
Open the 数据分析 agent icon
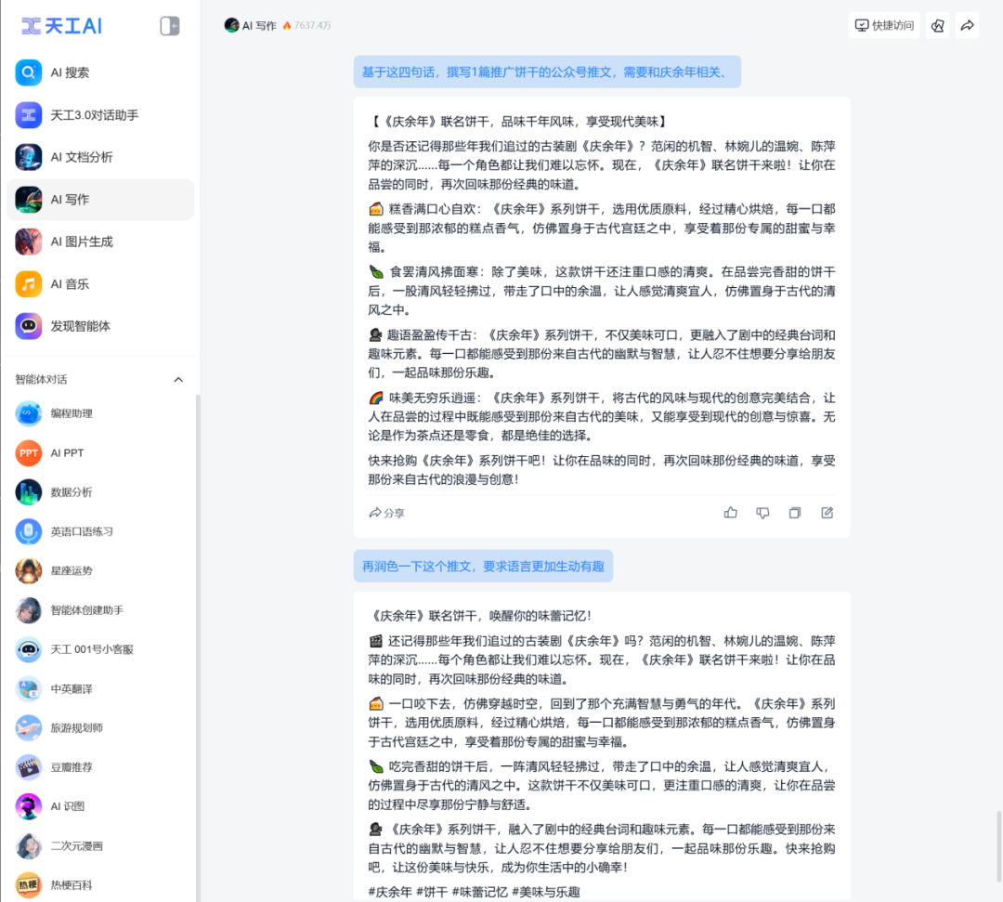(x=28, y=492)
